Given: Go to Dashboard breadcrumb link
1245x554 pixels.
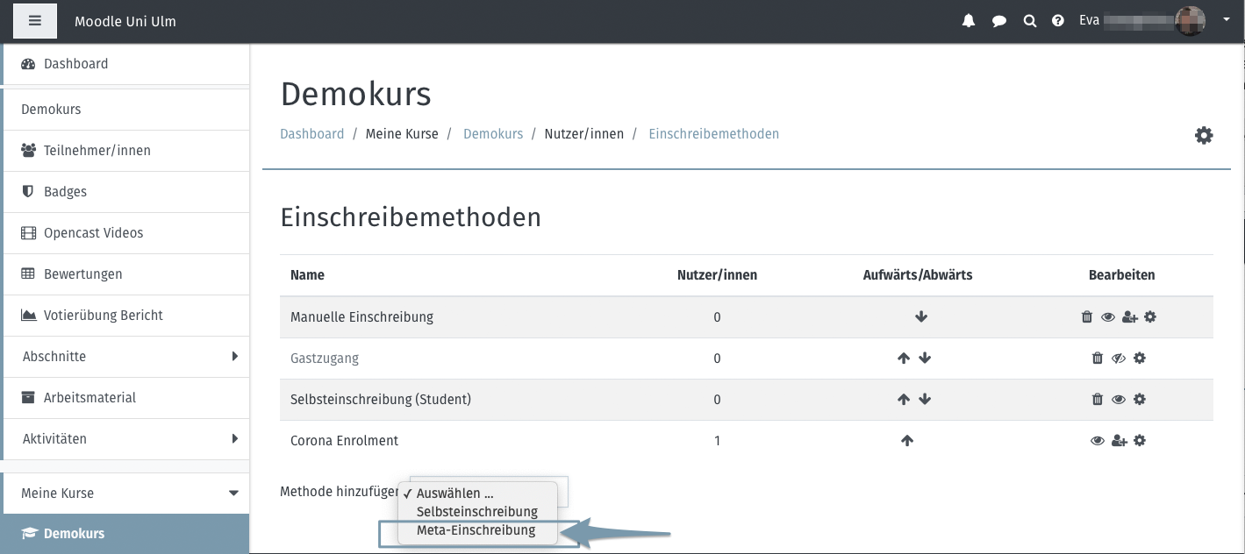Looking at the screenshot, I should [311, 134].
